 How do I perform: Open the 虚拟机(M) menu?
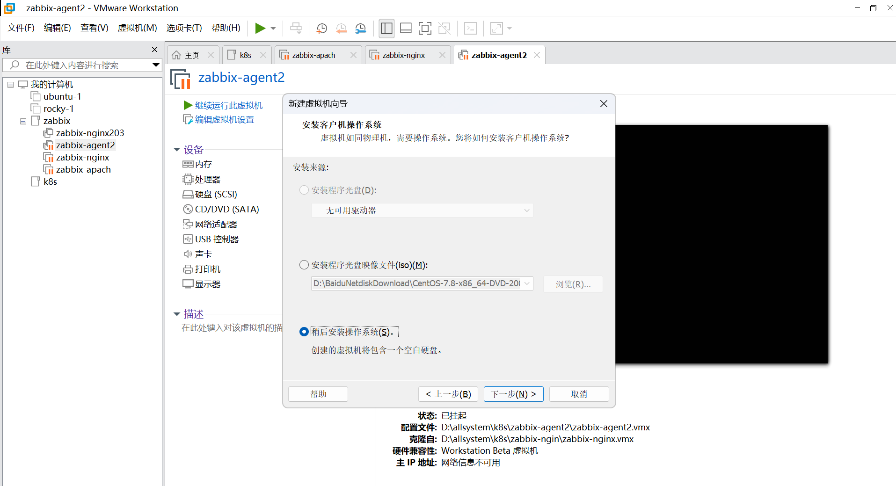pyautogui.click(x=137, y=28)
